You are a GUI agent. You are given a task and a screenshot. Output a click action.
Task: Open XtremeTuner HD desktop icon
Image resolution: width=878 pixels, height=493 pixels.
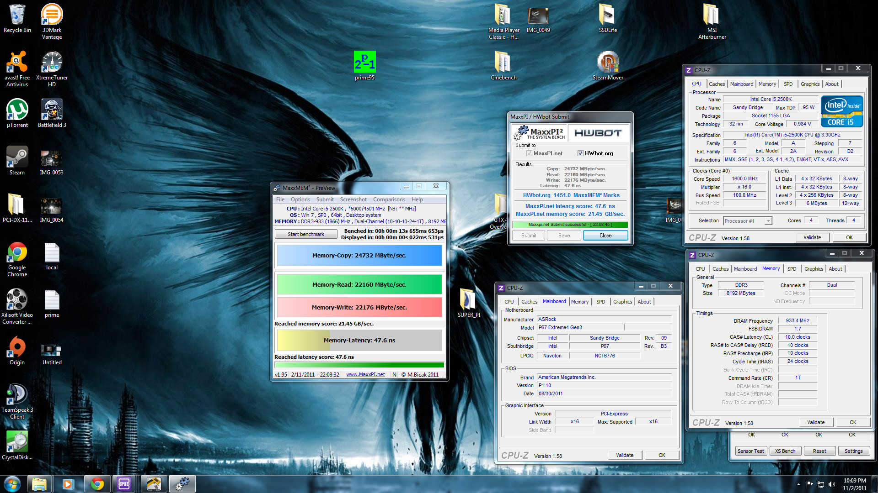[52, 68]
